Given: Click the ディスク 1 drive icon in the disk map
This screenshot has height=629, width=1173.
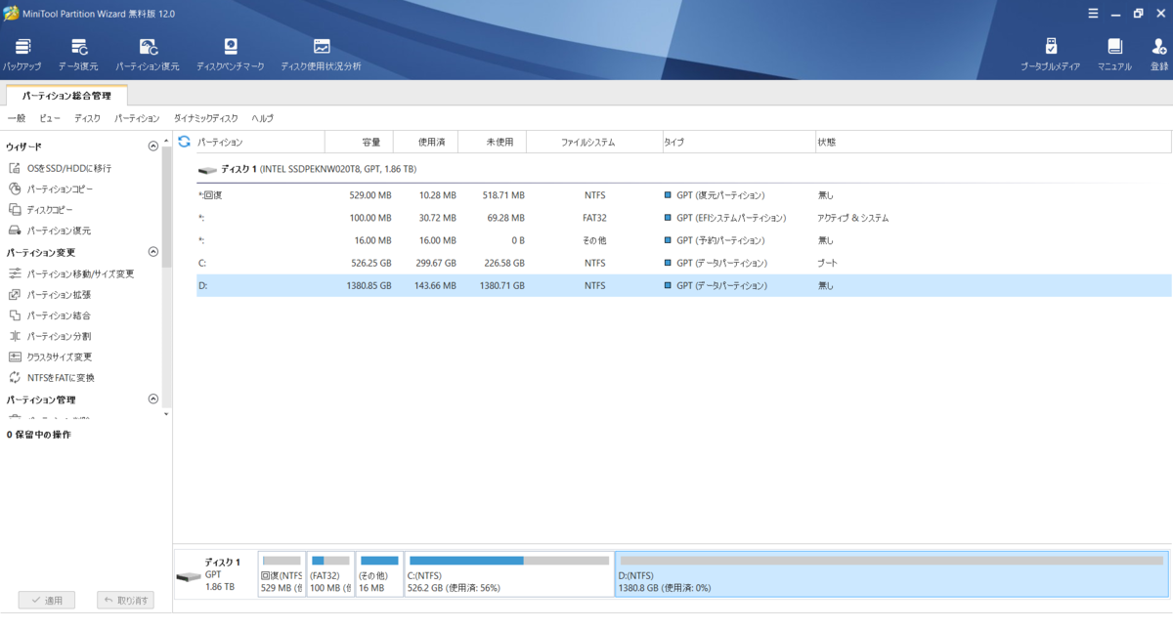Looking at the screenshot, I should pos(188,577).
